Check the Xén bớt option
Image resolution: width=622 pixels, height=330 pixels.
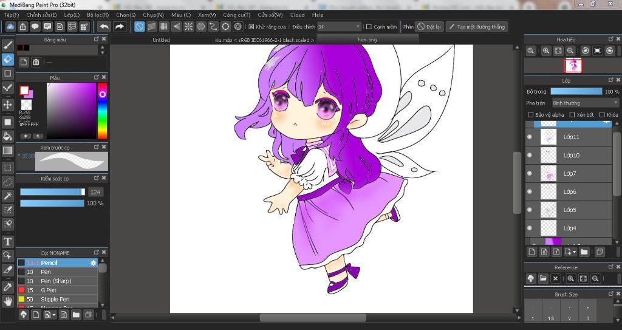click(572, 115)
